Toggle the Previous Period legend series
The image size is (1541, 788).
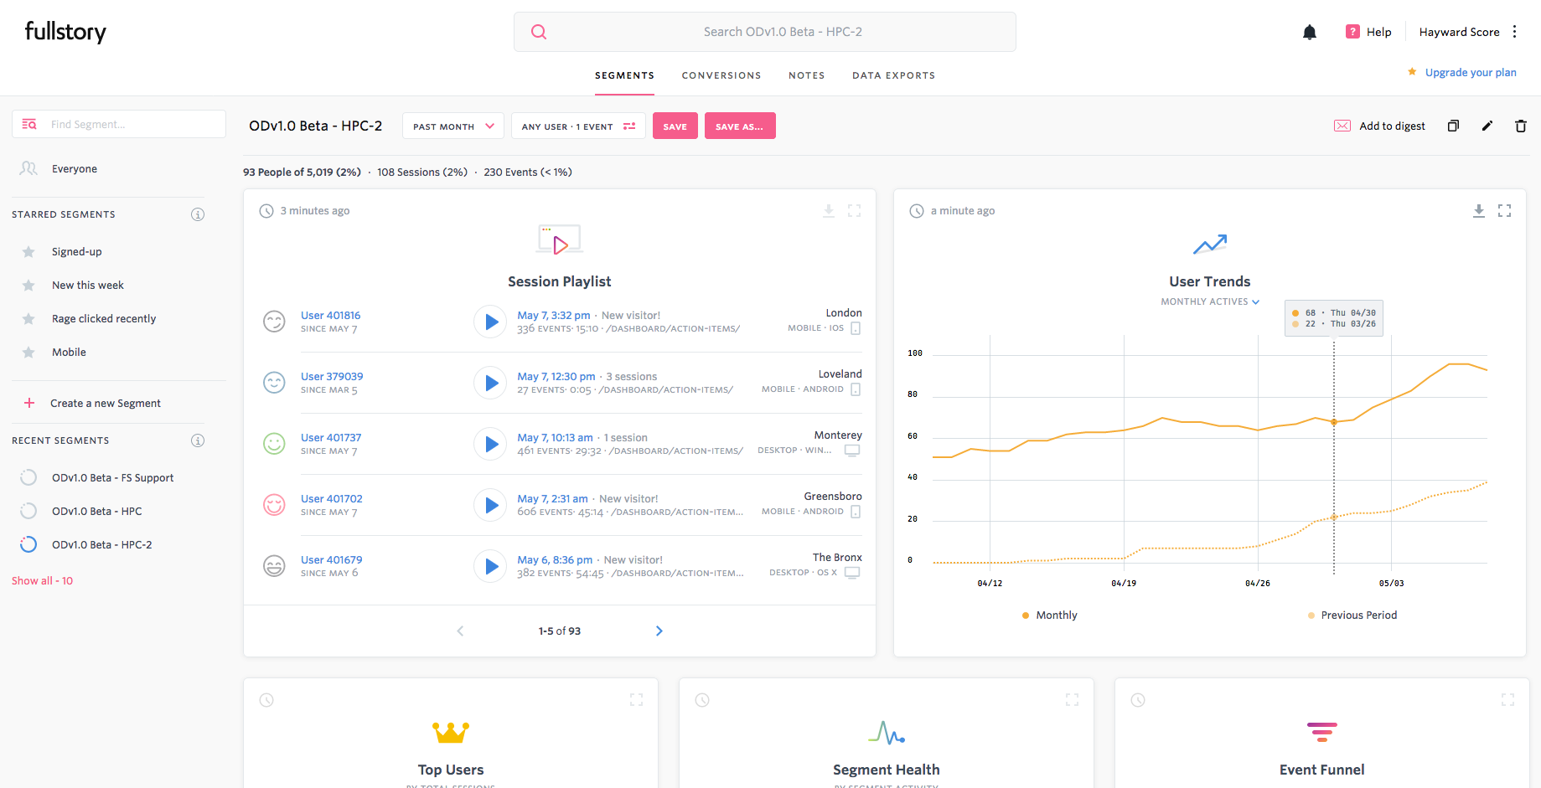tap(1352, 615)
